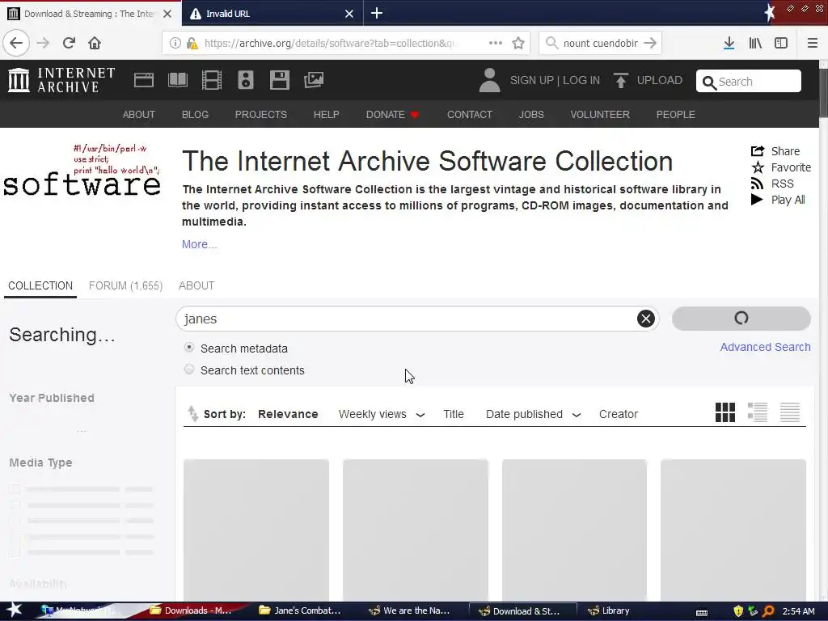Switch to the COLLECTION tab
The image size is (828, 621).
click(40, 285)
